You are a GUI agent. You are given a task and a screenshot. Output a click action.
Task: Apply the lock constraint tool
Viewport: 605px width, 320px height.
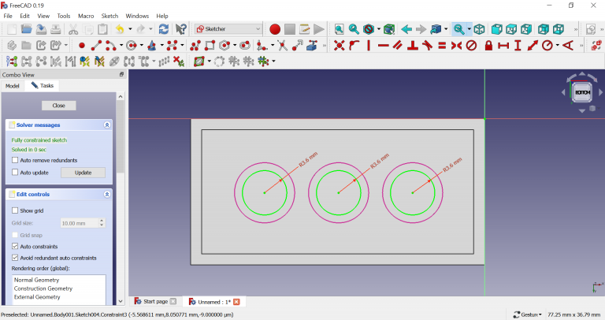click(488, 46)
